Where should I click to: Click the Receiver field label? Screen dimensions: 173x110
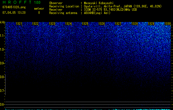pos(56,10)
